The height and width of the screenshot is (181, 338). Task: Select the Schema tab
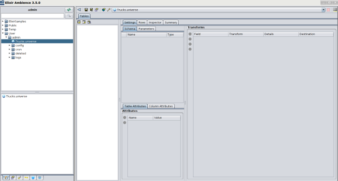click(x=130, y=29)
